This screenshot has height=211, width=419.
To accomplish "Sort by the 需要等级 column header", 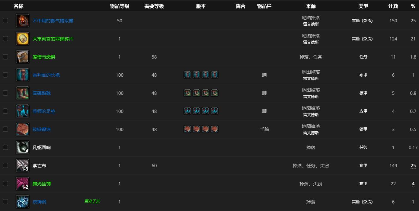I will pos(154,6).
